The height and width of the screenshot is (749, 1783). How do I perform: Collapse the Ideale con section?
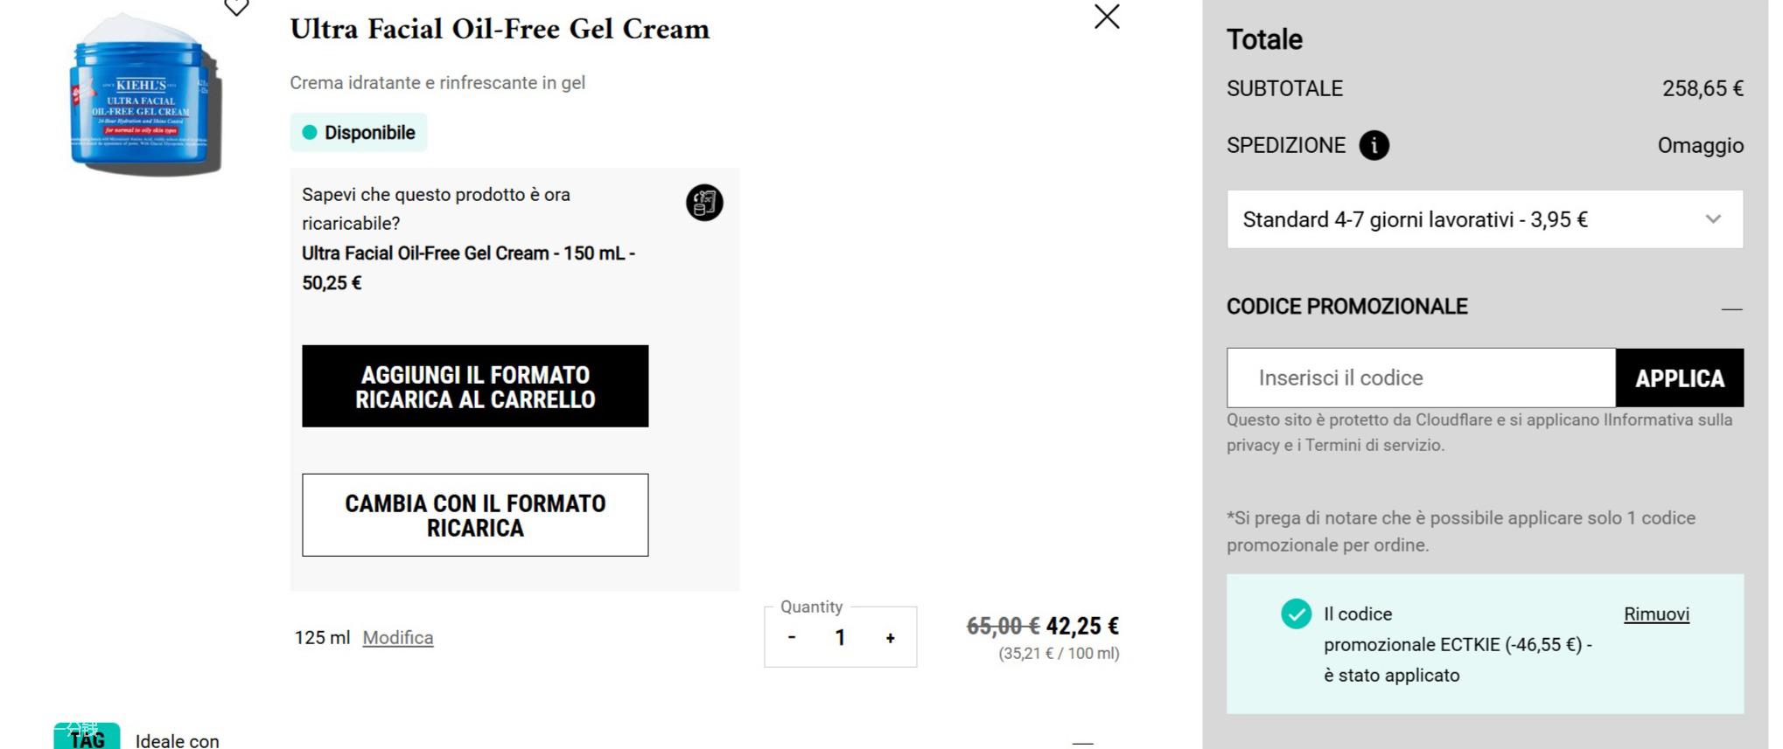pos(1083,742)
